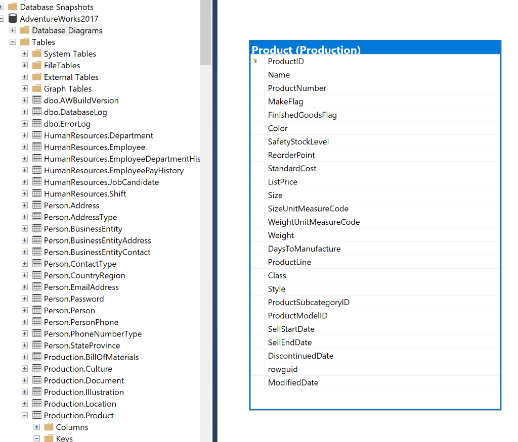Viewport: 518px width, 442px height.
Task: Click the dbo.AWBuildVersion table icon
Action: [x=36, y=100]
